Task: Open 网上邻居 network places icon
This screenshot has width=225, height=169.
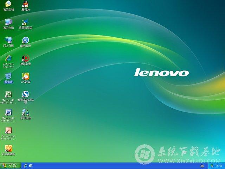Action: (8, 40)
